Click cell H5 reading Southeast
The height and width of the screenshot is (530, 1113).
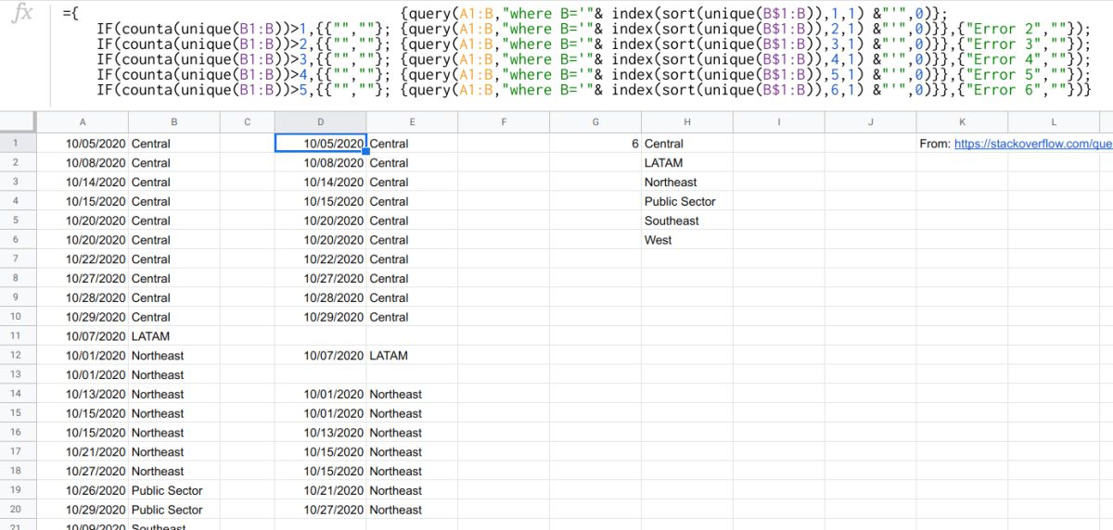[x=688, y=221]
